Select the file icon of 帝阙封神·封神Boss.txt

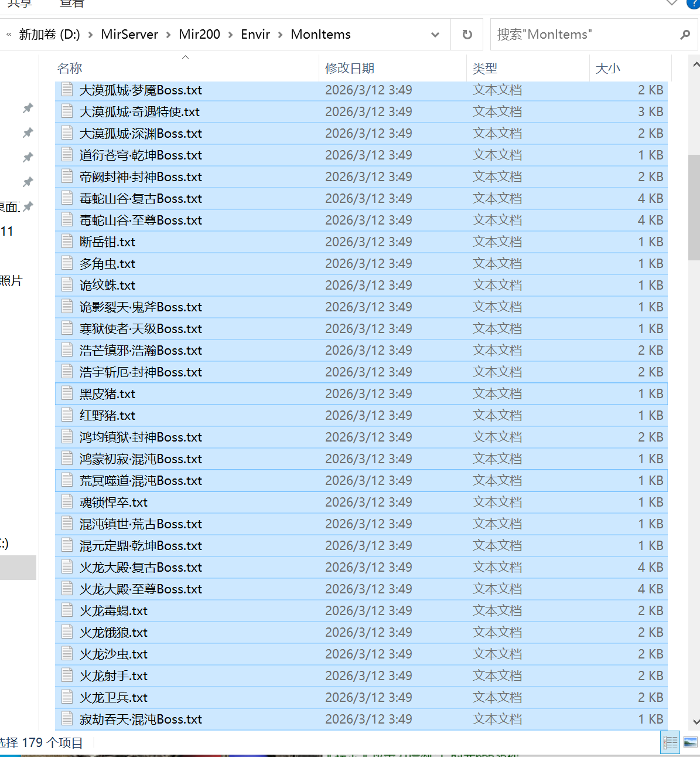point(67,176)
